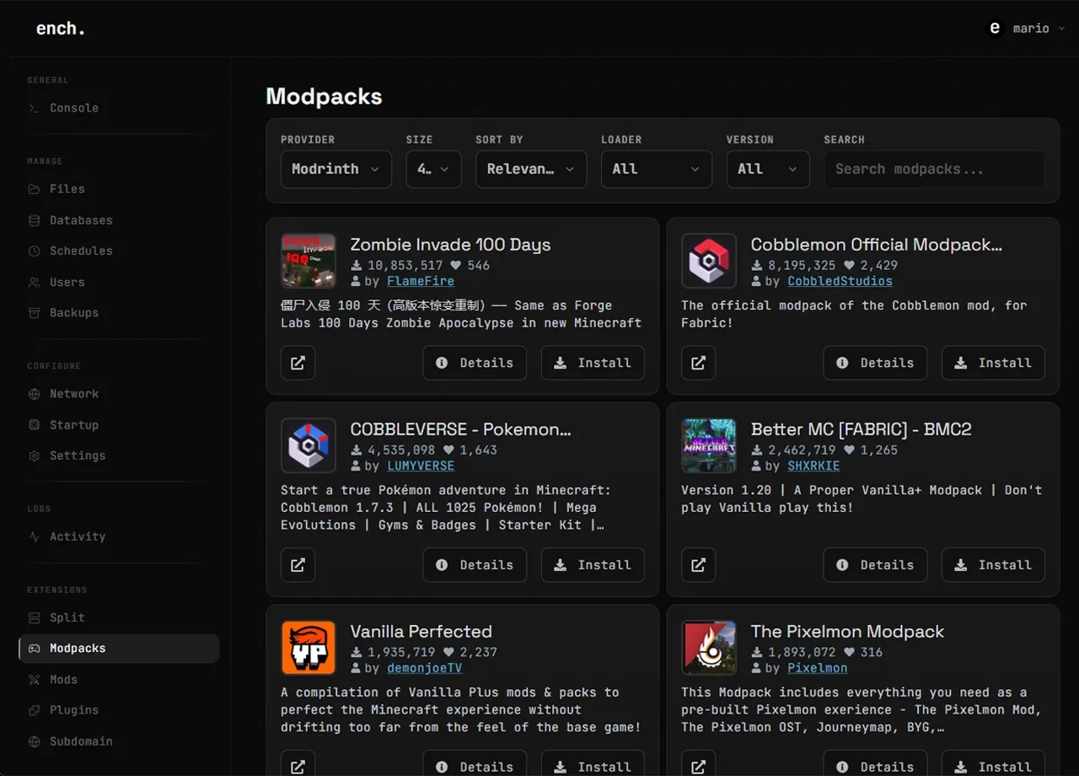Click the Zombie Invade 100 Days thumbnail
Image resolution: width=1079 pixels, height=776 pixels.
(x=309, y=261)
